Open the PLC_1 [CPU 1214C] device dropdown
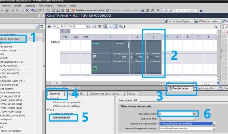The width and height of the screenshot is (228, 134). coord(88,26)
